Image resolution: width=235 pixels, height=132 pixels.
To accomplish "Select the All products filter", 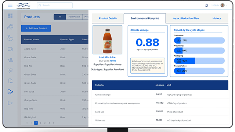I will click(60, 17).
